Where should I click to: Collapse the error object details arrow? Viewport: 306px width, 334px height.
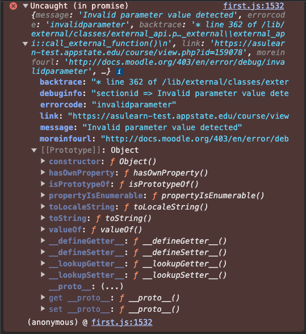pyautogui.click(x=26, y=44)
